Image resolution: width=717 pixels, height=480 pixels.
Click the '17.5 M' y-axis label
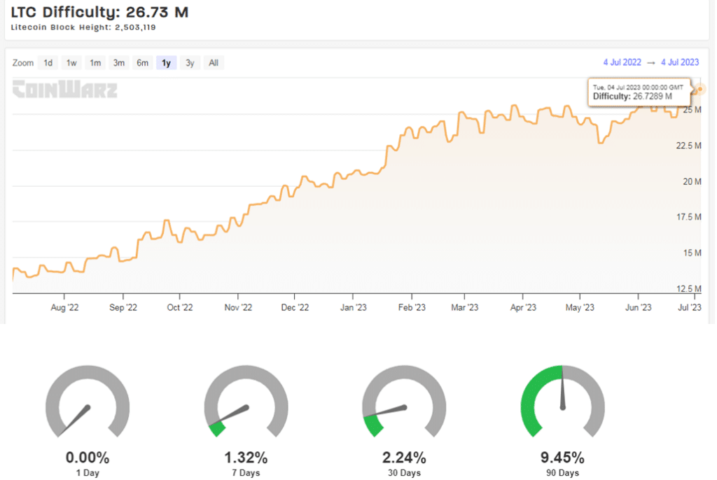(x=689, y=217)
